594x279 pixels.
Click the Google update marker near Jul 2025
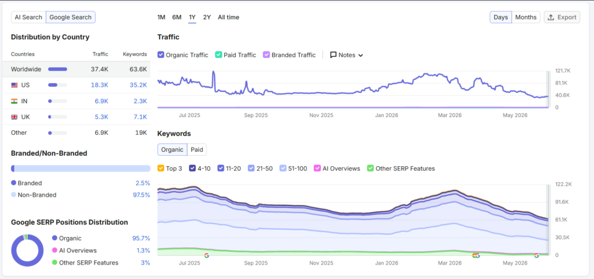207,256
